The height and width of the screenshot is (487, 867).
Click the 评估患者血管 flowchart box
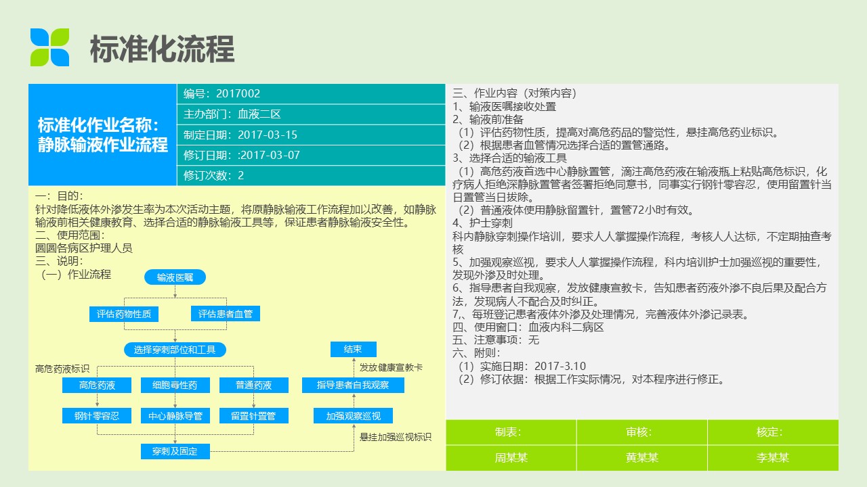tap(226, 314)
